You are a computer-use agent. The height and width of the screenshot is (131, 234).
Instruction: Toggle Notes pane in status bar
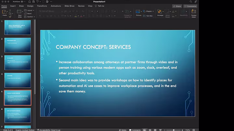(123, 130)
